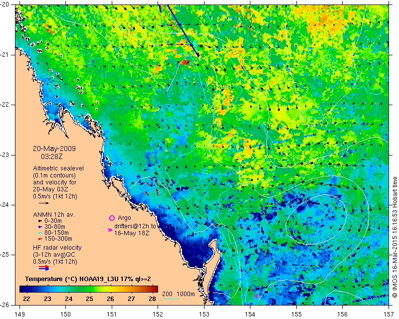Click the dark blue track line near 152.5
The width and height of the screenshot is (399, 319).
tap(183, 30)
